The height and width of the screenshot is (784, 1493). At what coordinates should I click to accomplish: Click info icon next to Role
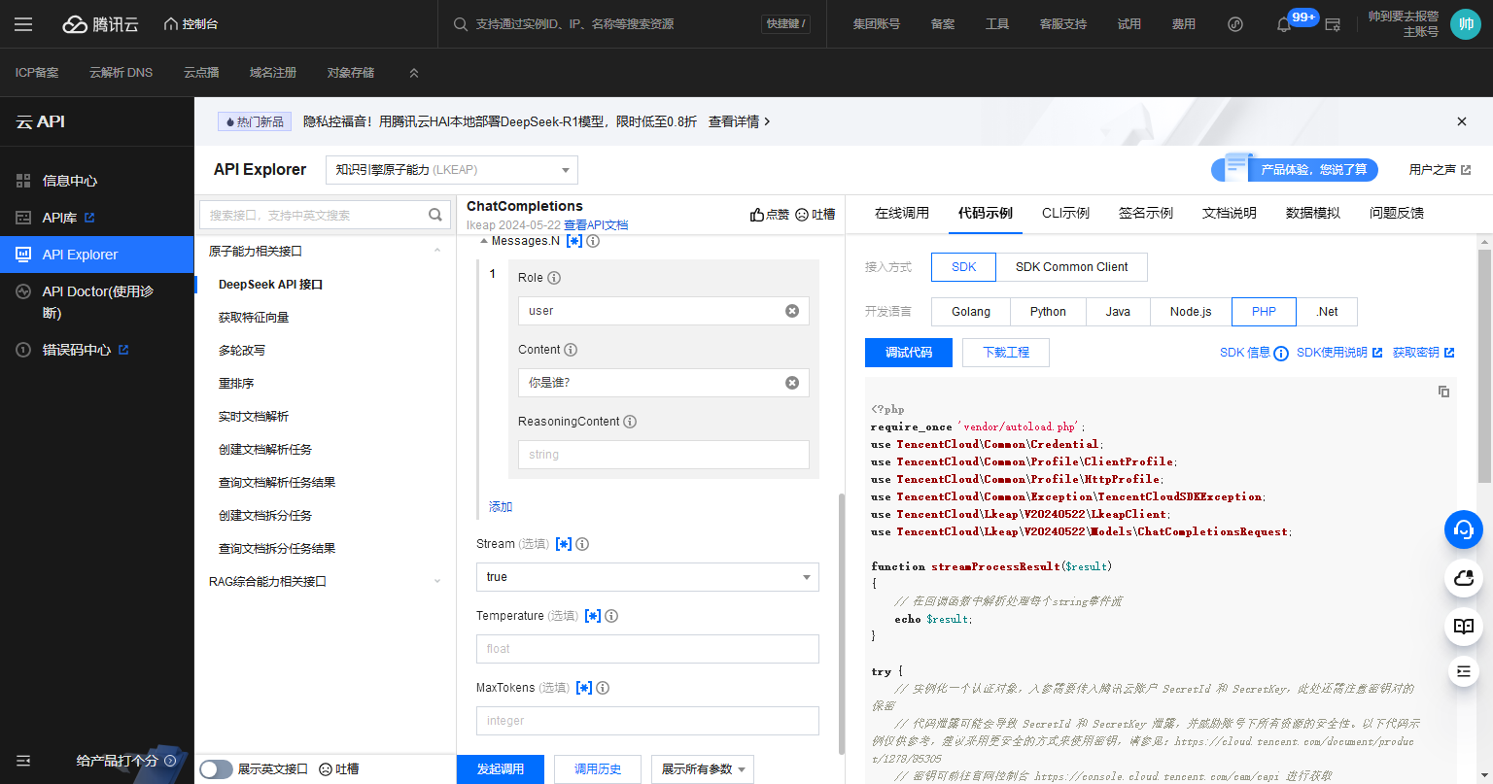pyautogui.click(x=554, y=278)
